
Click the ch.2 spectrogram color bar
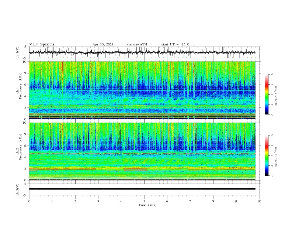click(267, 155)
